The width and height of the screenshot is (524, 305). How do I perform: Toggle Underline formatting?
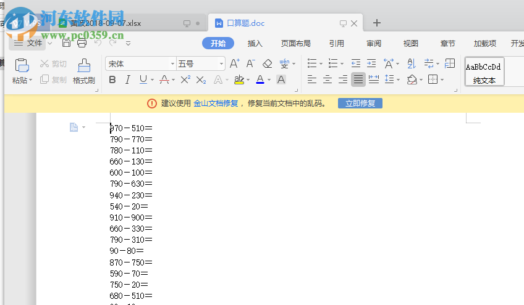143,79
